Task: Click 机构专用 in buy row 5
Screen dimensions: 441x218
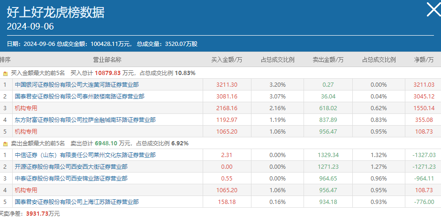Action: tap(26, 131)
